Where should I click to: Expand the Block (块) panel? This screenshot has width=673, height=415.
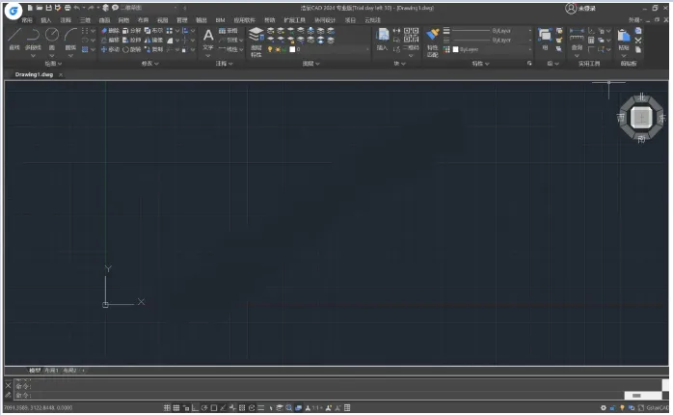pos(399,64)
